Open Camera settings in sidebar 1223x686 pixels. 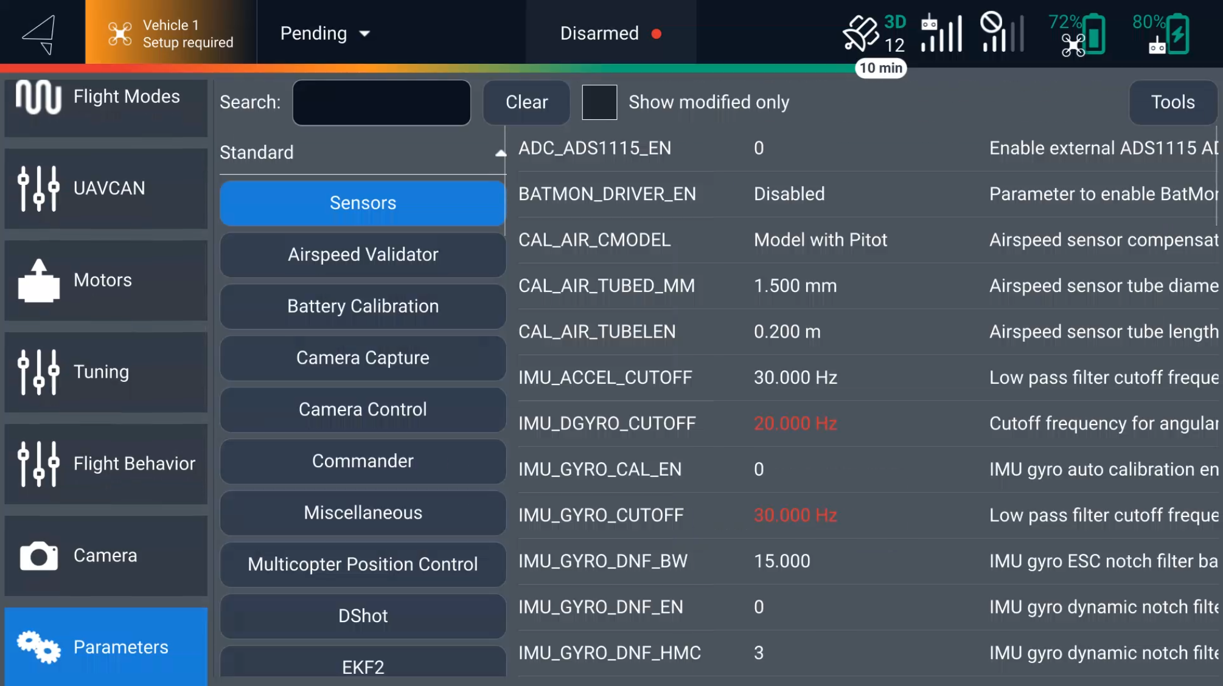pos(106,555)
